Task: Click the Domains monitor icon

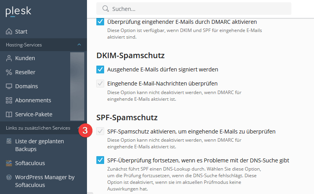Action: pyautogui.click(x=9, y=86)
